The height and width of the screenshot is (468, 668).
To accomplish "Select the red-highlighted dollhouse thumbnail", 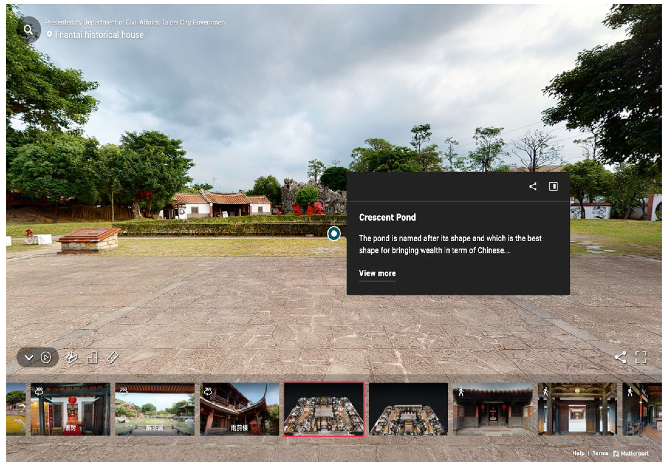I will (x=324, y=409).
